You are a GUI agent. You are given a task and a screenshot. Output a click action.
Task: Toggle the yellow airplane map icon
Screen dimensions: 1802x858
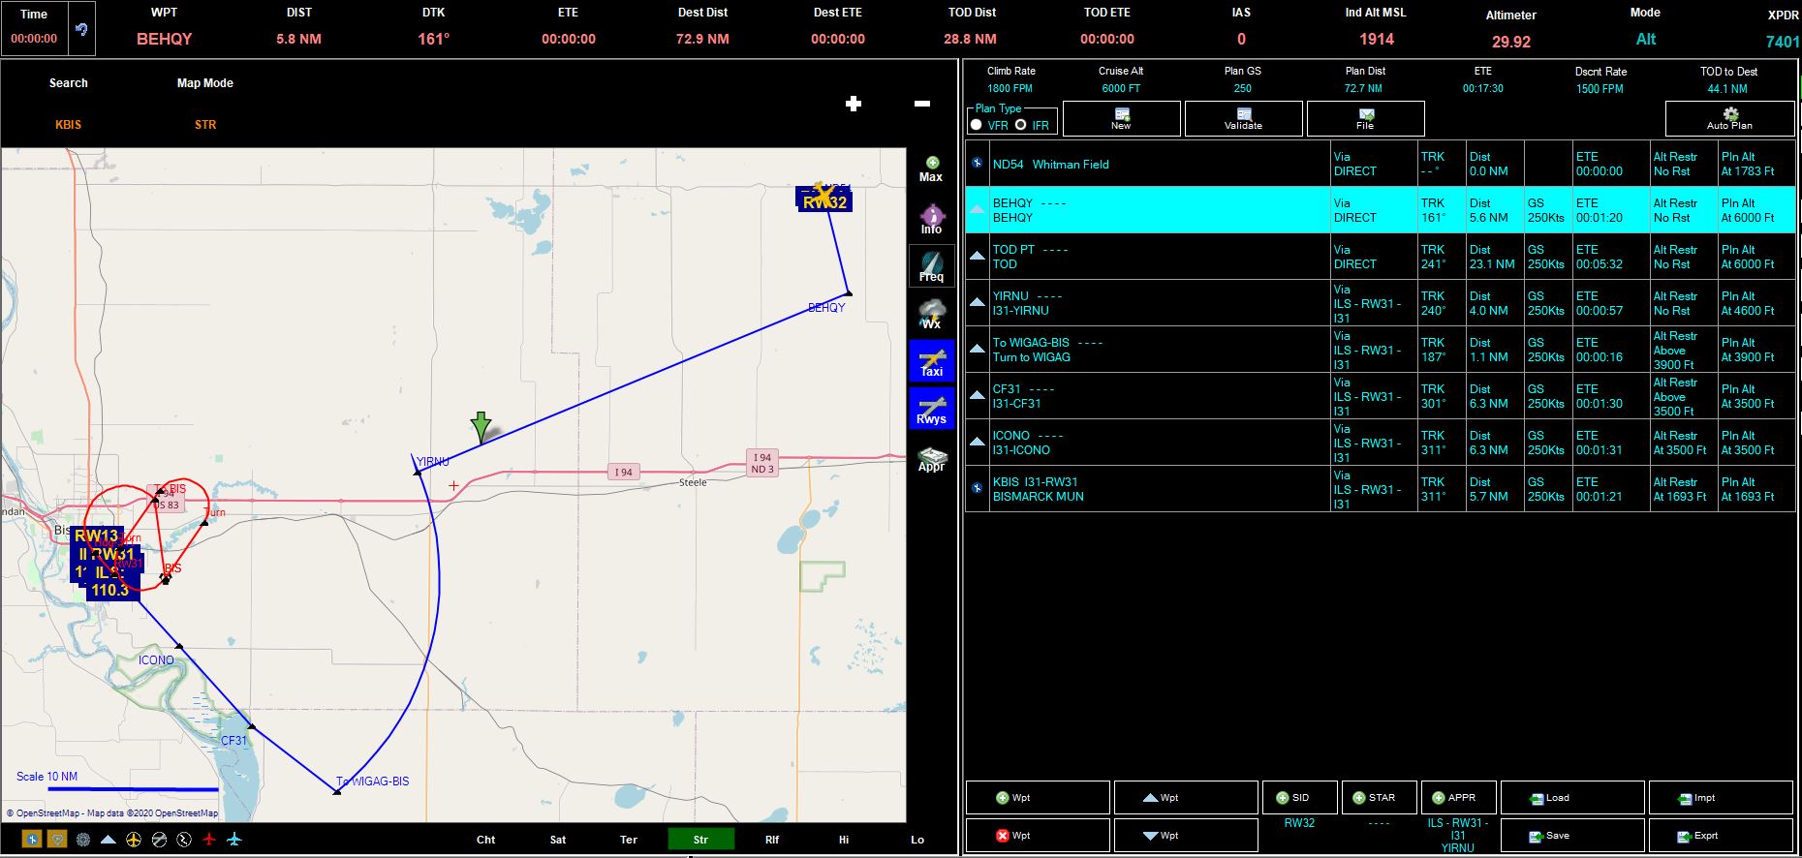click(134, 840)
